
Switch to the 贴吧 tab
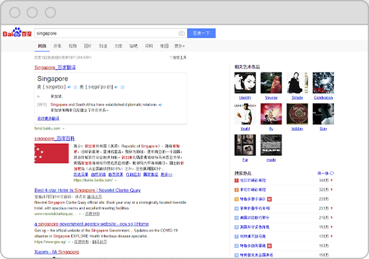[x=133, y=46]
